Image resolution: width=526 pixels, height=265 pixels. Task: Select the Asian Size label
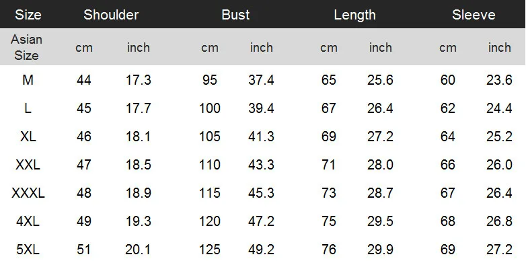click(x=26, y=47)
